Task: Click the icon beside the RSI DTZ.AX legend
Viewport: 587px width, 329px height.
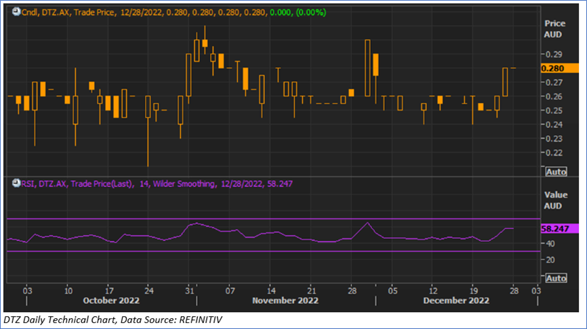Action: pos(16,183)
